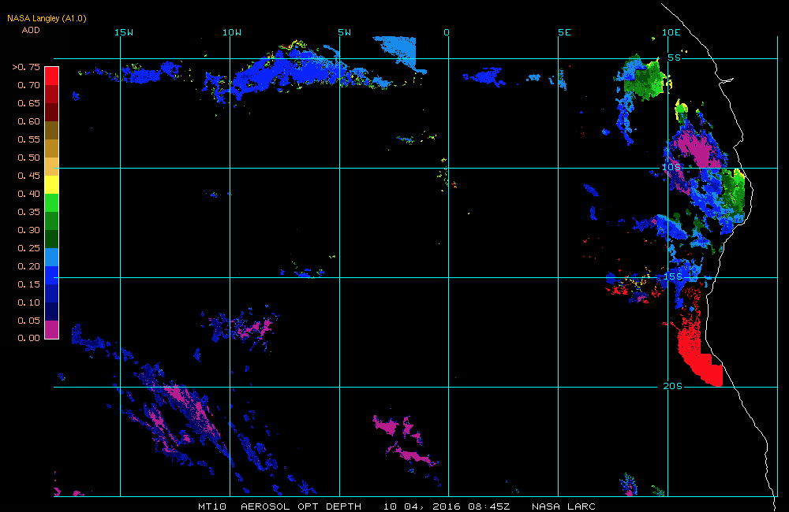Image resolution: width=789 pixels, height=512 pixels.
Task: Click the bright green swatch between 0.40 and 0.35
Action: coord(52,202)
